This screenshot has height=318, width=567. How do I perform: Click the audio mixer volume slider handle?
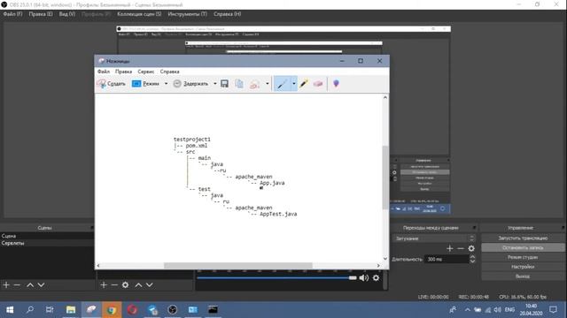(353, 277)
